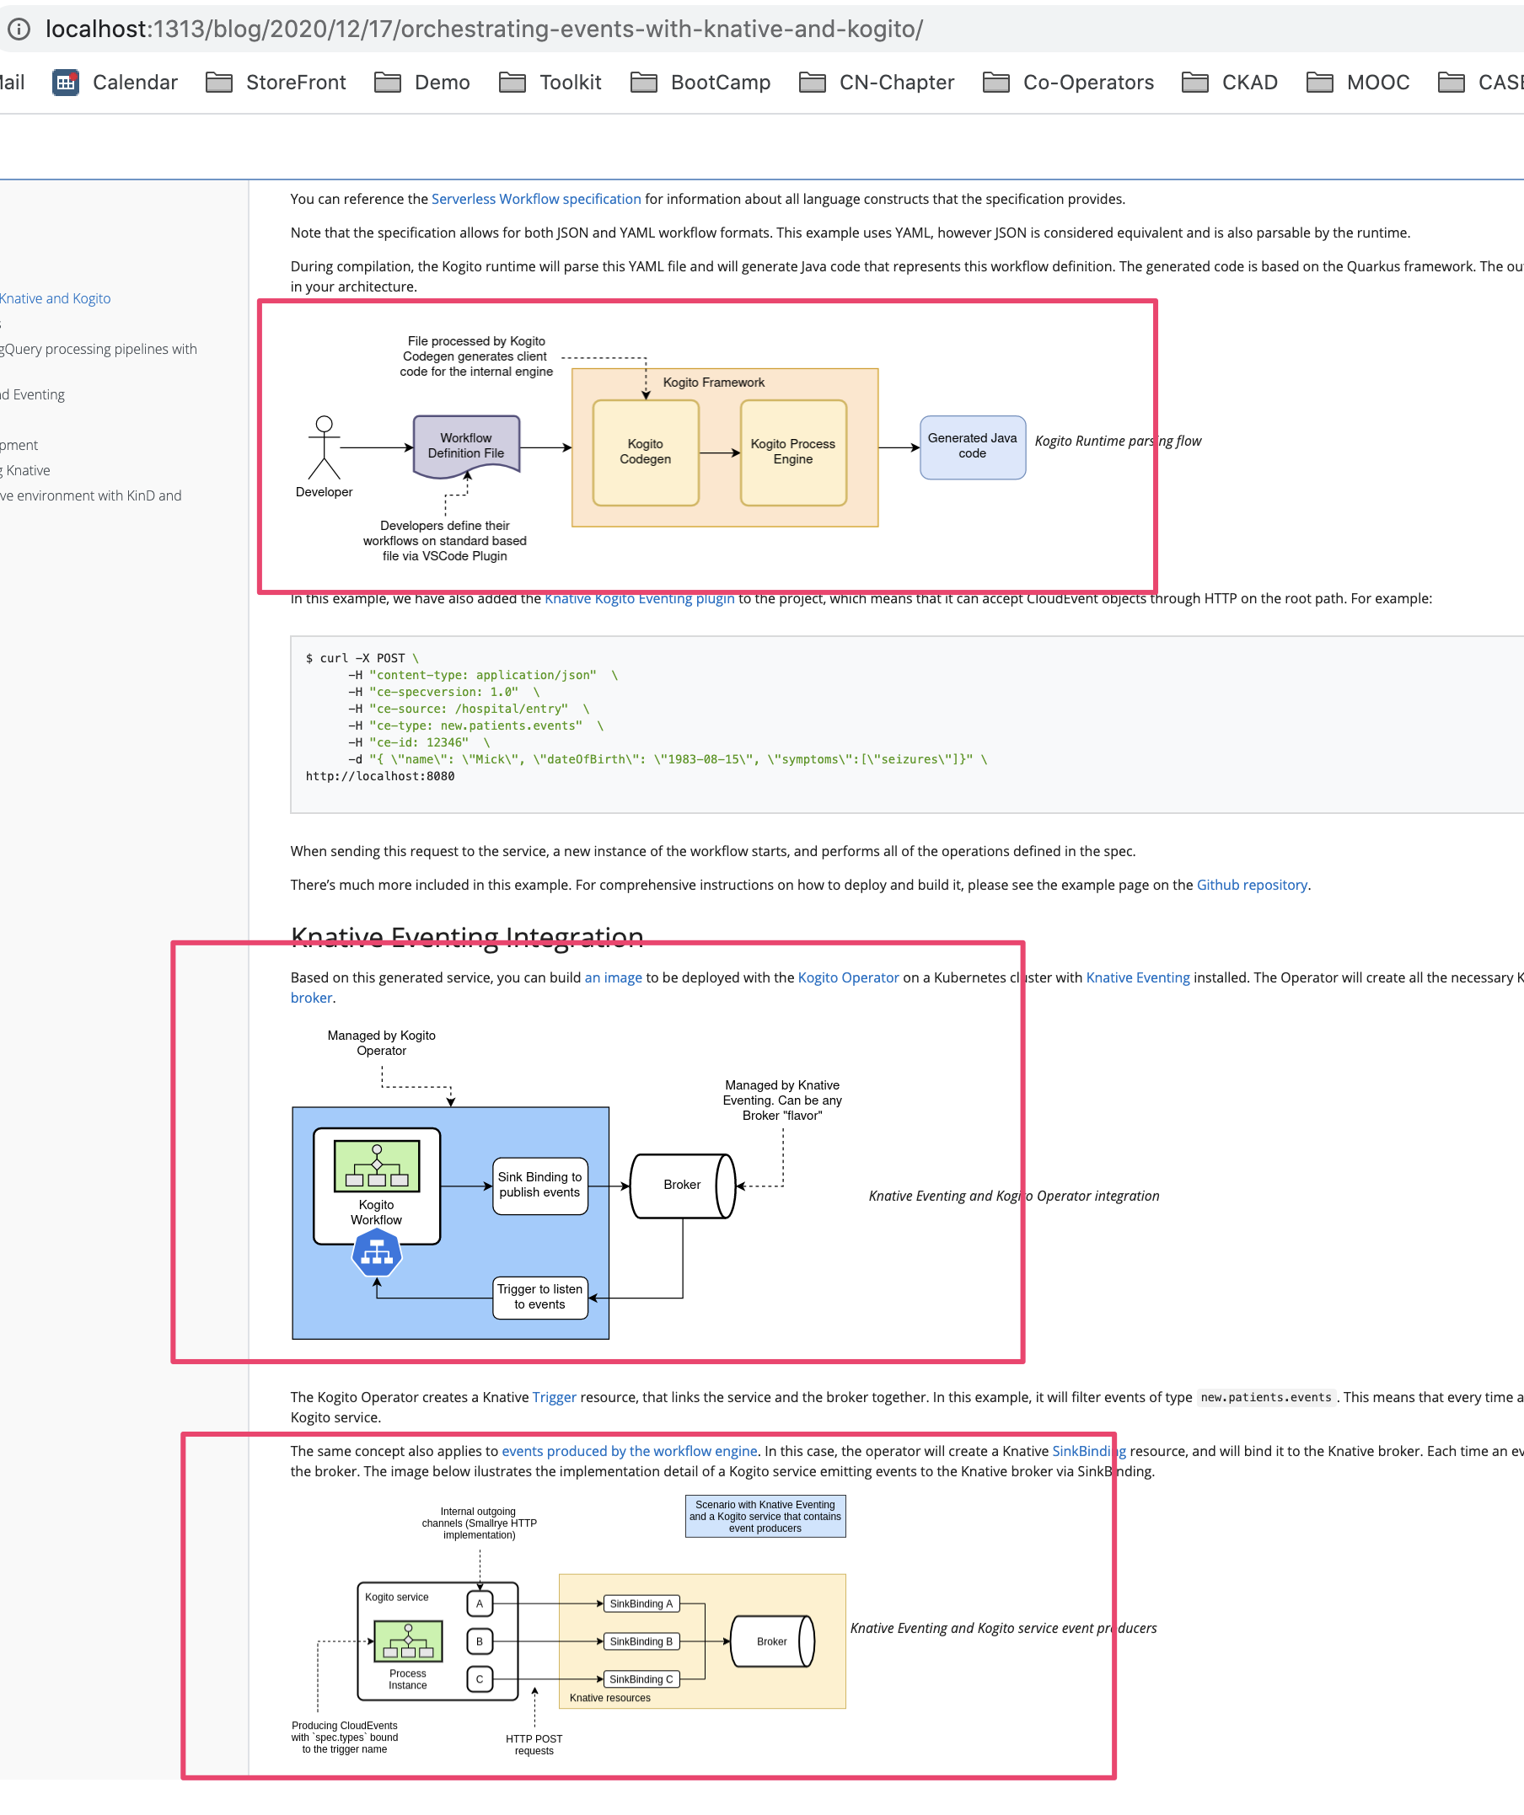The height and width of the screenshot is (1815, 1524).
Task: Open the Knative Eventing link
Action: point(1138,977)
